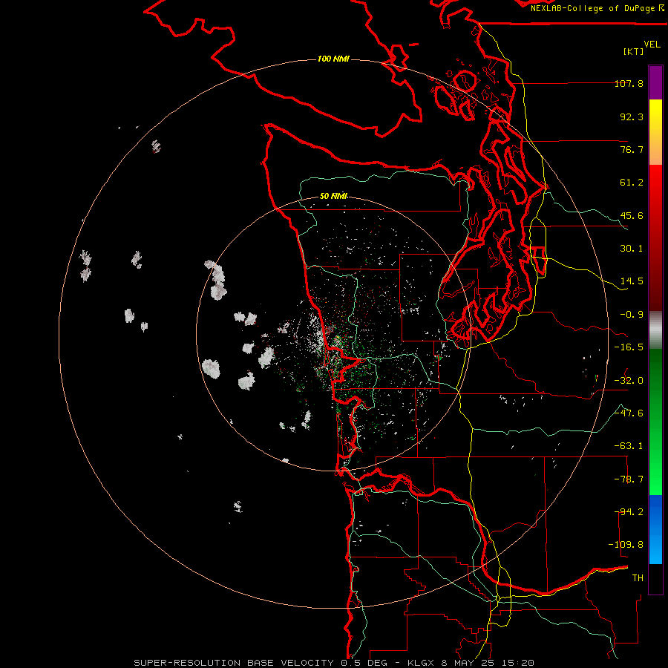Screen dimensions: 668x668
Task: Click the -63.1 velocity scale value
Action: point(629,446)
